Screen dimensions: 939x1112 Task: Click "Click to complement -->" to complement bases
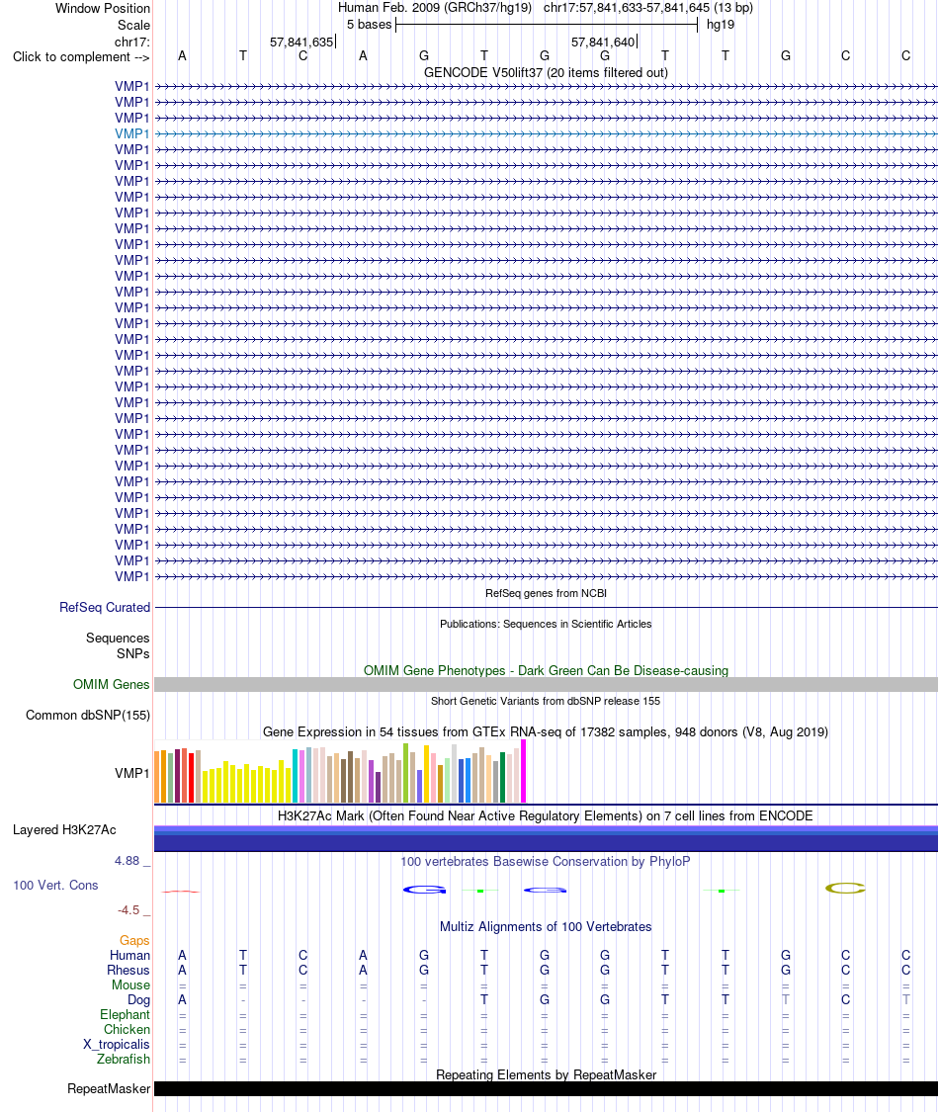coord(81,56)
